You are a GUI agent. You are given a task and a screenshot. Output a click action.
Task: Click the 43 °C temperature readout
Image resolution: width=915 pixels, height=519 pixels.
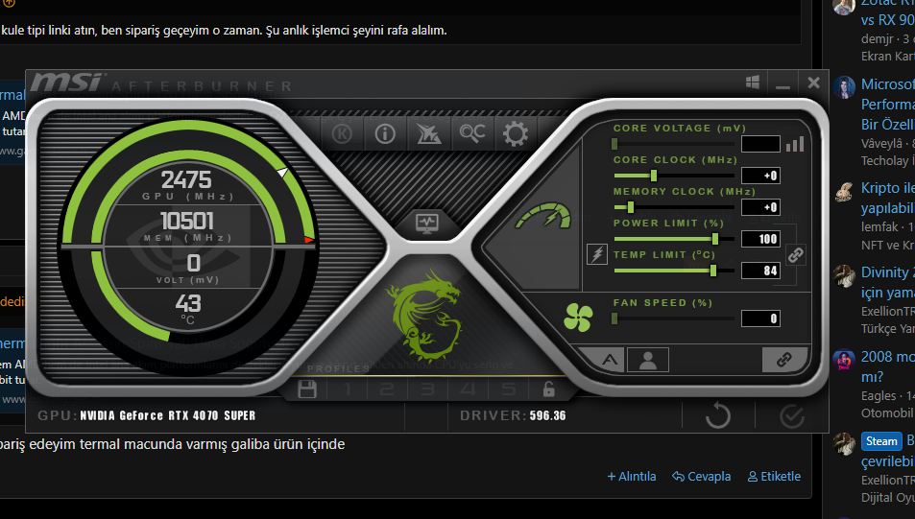(x=188, y=303)
